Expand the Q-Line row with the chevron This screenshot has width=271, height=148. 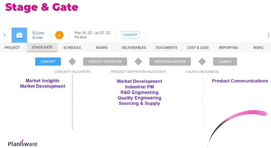(5, 35)
